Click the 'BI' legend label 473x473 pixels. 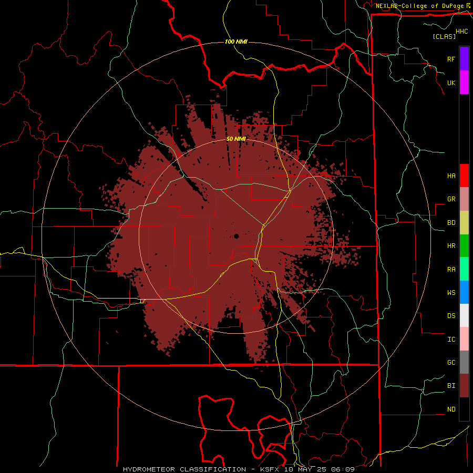(x=451, y=386)
